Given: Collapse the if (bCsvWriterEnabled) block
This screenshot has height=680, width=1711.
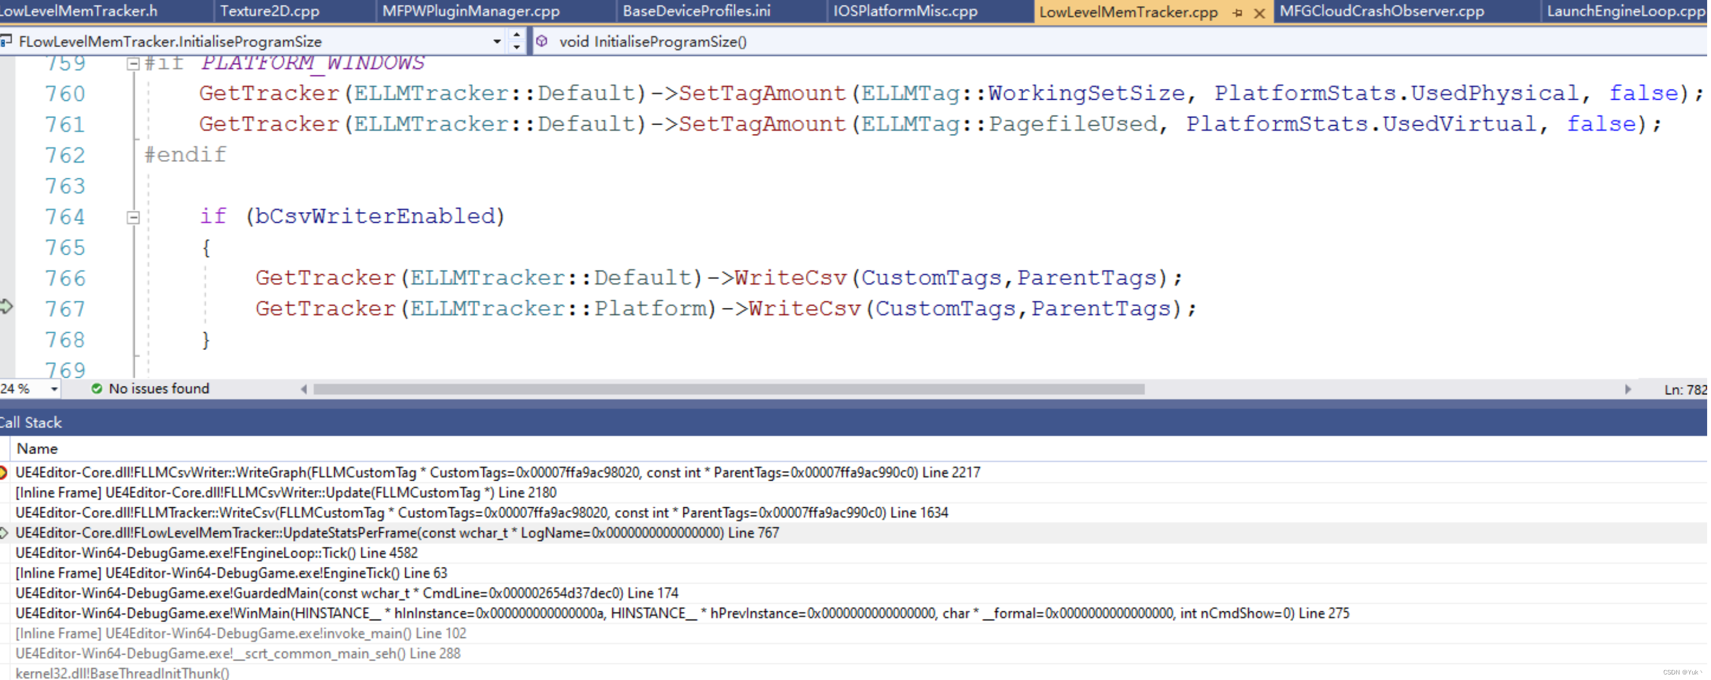Looking at the screenshot, I should [x=133, y=218].
